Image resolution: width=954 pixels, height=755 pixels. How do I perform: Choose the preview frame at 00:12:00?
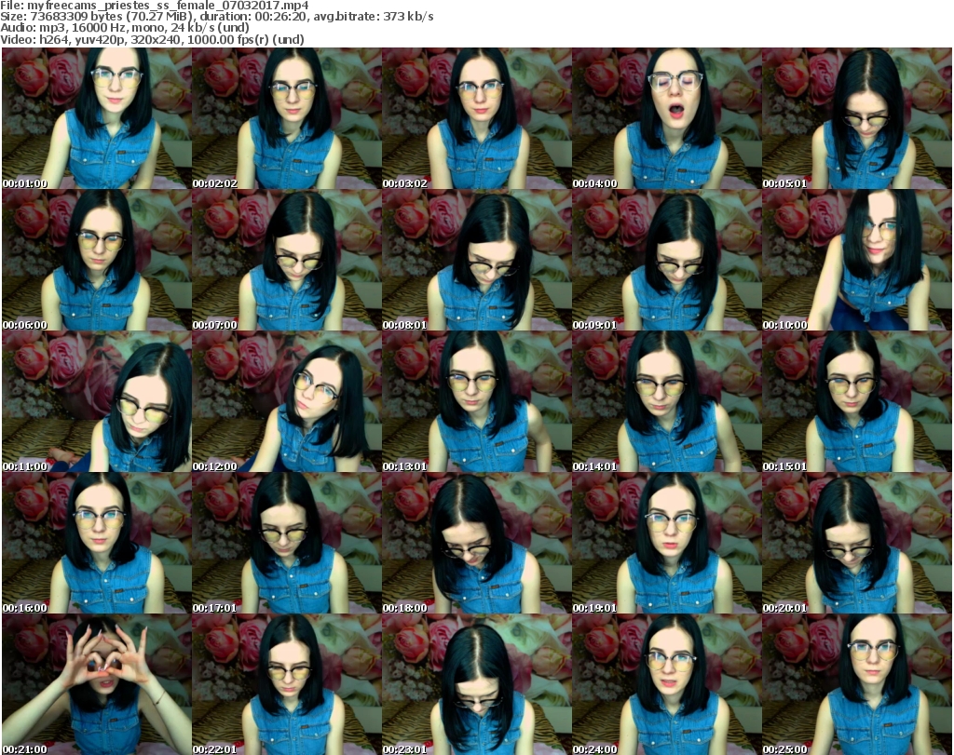click(x=287, y=402)
